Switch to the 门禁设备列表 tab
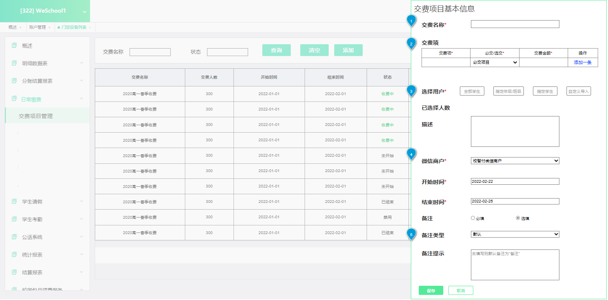 coord(74,28)
